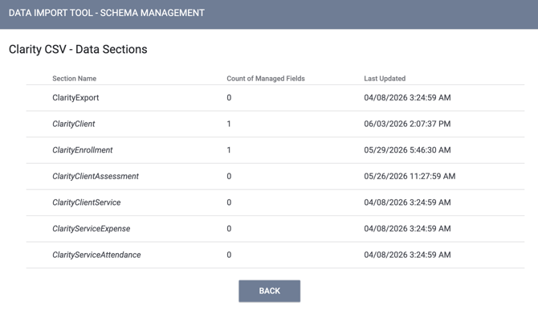Viewport: 538px width, 319px height.
Task: Open the ClarityClient section
Action: (73, 124)
